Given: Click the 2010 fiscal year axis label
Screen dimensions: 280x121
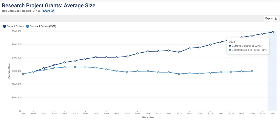Looking at the screenshot, I should [148, 113].
